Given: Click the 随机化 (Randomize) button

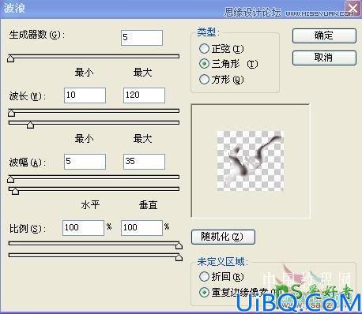Looking at the screenshot, I should (223, 237).
